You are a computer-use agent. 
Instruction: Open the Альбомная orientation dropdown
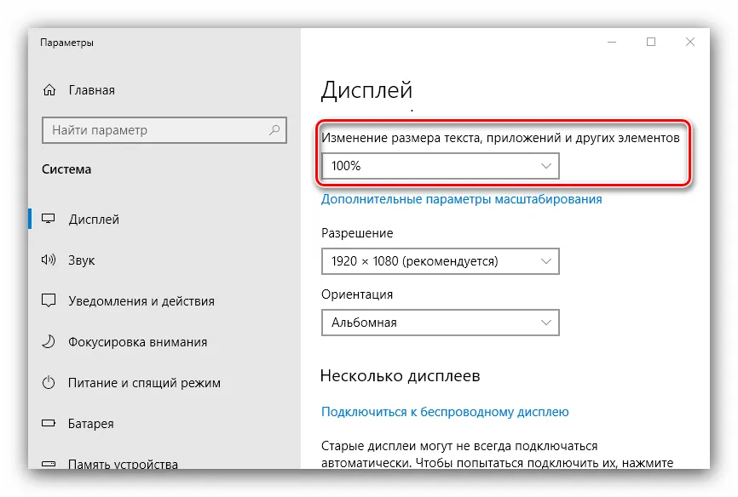coord(440,323)
